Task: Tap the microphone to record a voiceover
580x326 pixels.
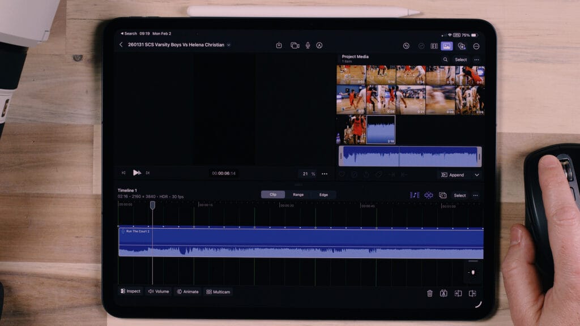Action: coord(307,44)
